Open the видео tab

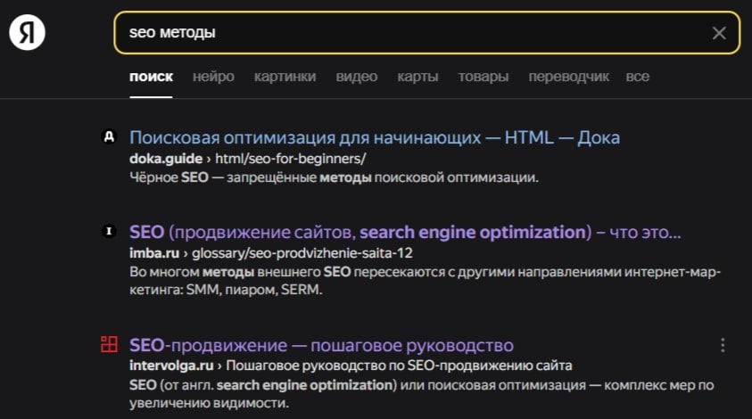[356, 77]
